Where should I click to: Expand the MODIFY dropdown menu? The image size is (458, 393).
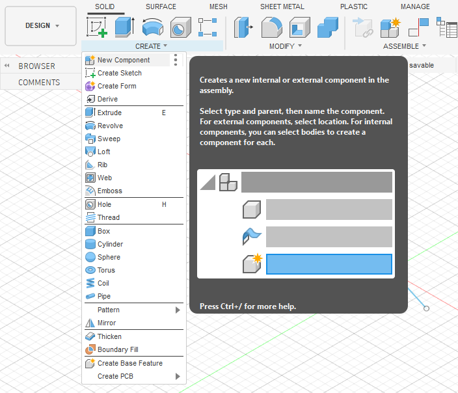click(286, 46)
